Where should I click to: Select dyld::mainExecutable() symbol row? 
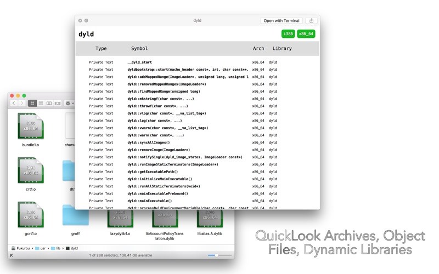198,201
